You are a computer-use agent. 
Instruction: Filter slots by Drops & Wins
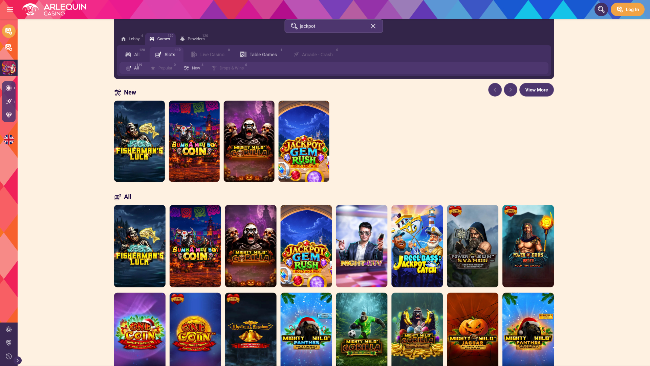coord(228,68)
